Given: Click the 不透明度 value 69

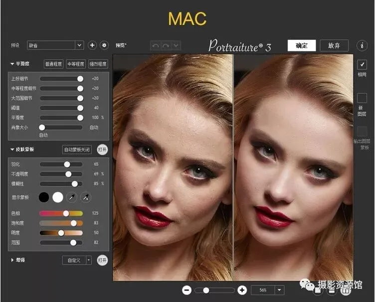Looking at the screenshot, I should pos(96,174).
